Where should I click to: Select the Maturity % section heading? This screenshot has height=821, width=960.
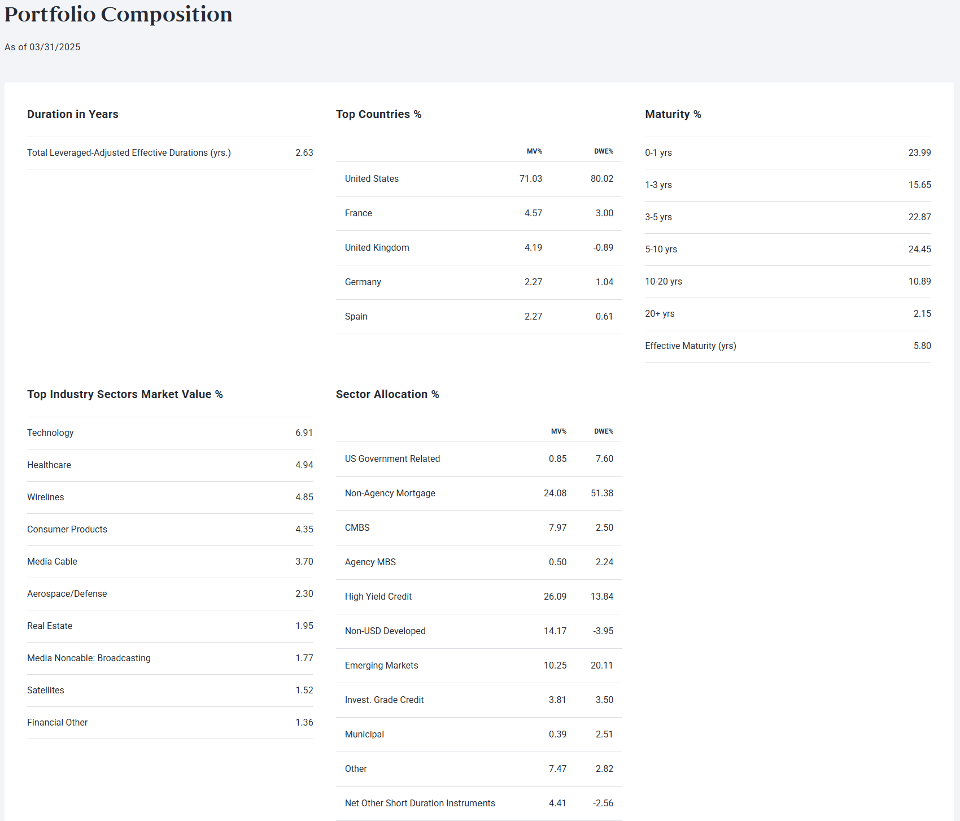tap(673, 114)
